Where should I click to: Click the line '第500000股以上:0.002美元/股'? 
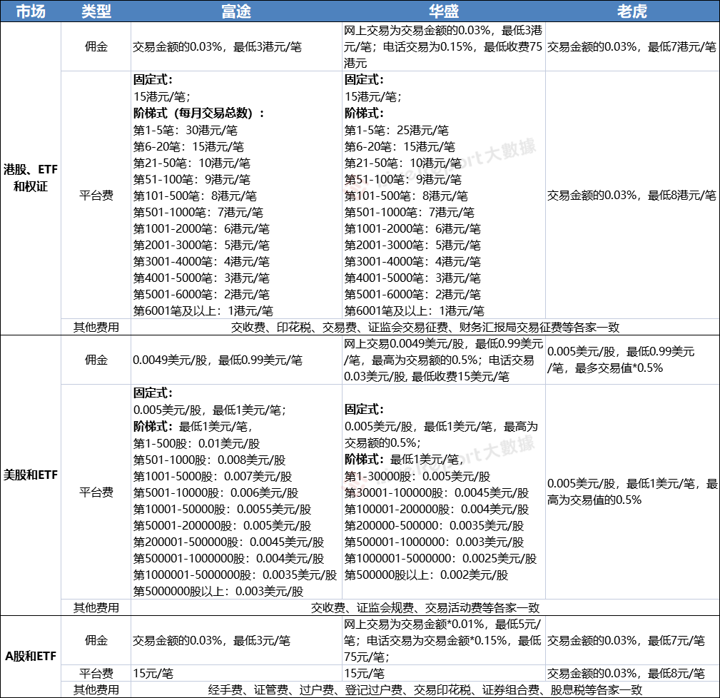tap(427, 575)
